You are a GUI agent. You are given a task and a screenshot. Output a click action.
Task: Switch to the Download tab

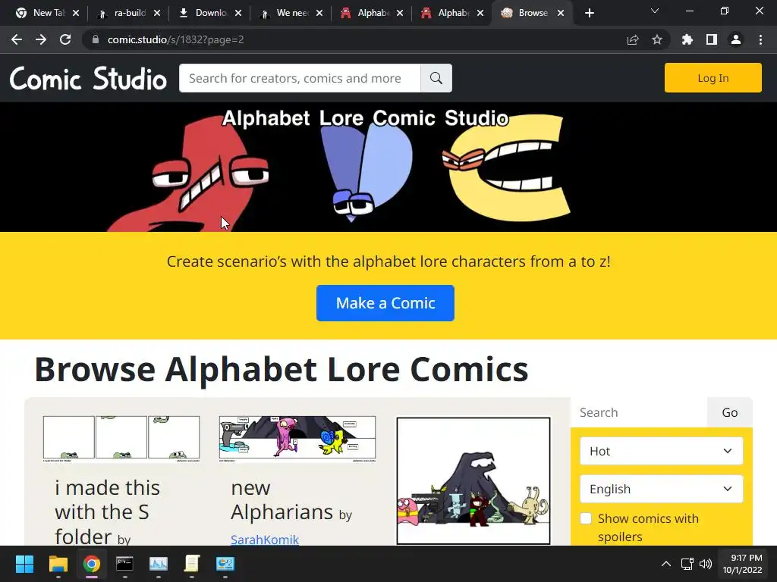(205, 13)
